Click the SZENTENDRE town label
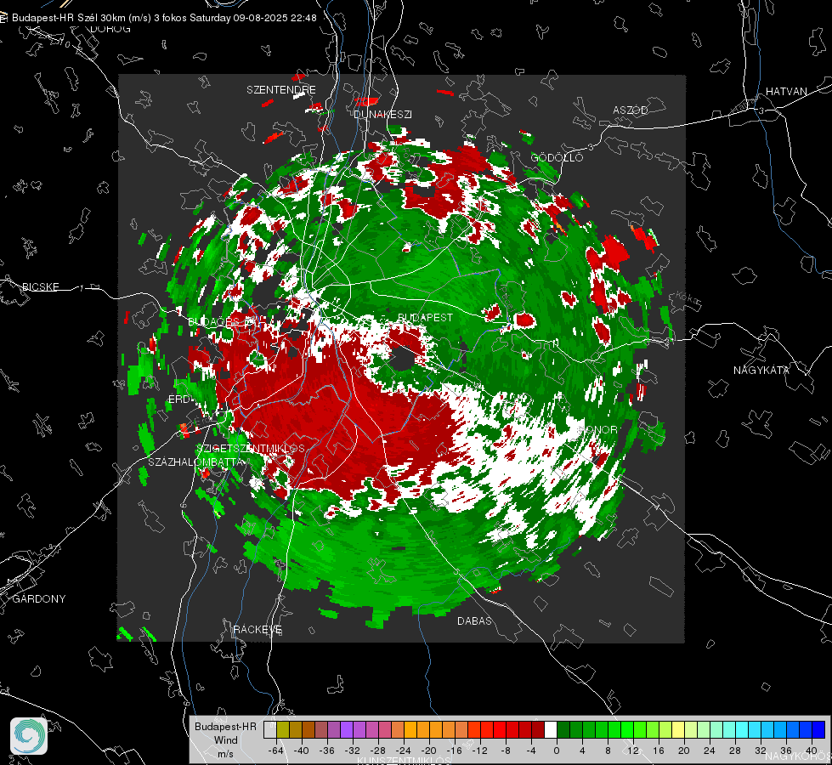 (281, 90)
